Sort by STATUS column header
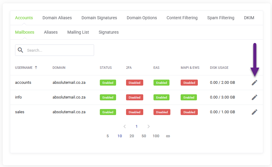The height and width of the screenshot is (167, 272). 106,68
